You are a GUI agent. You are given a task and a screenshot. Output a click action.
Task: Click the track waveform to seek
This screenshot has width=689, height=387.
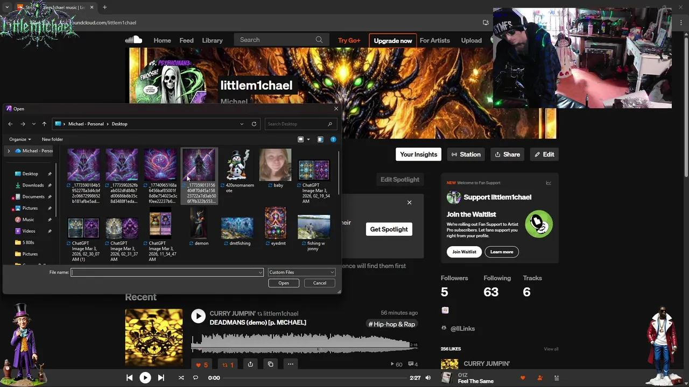[305, 344]
